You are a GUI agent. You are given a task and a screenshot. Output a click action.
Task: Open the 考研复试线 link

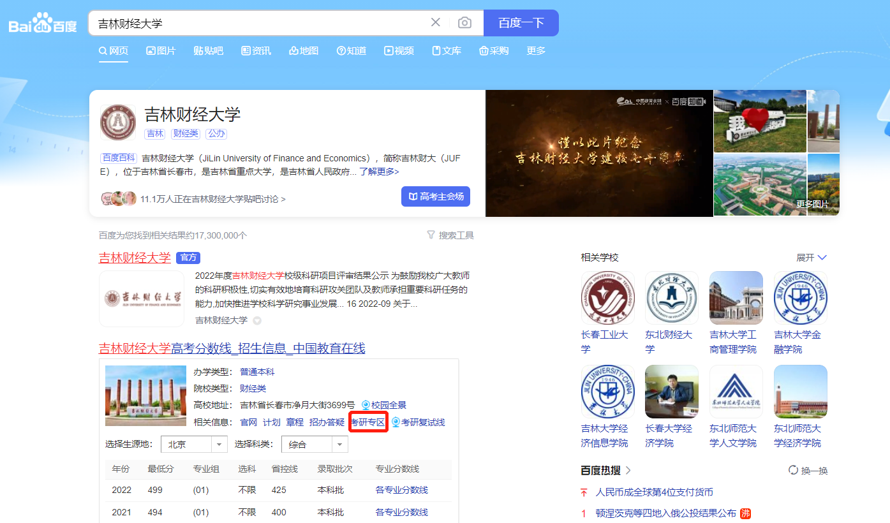[418, 422]
